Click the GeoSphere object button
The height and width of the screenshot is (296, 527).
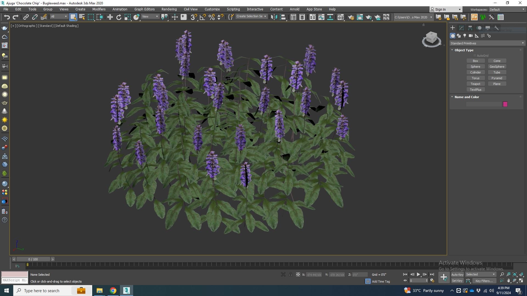(x=497, y=67)
